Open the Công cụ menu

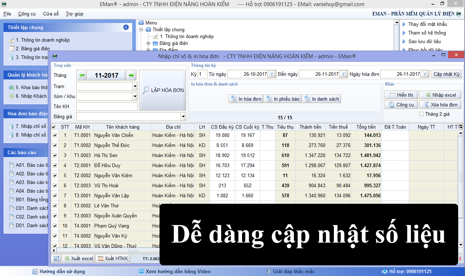pos(27,14)
